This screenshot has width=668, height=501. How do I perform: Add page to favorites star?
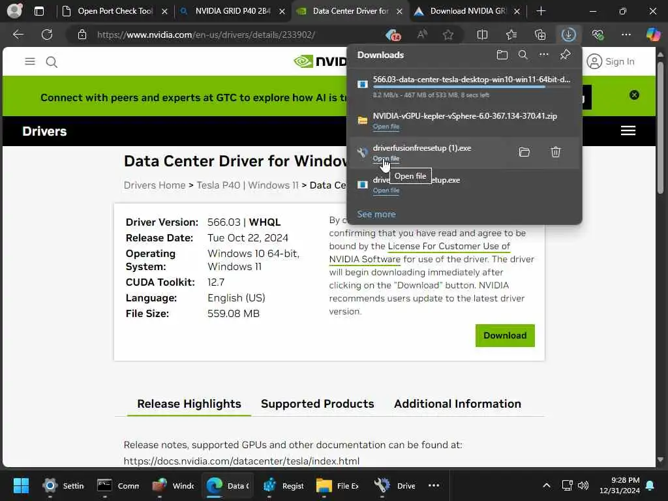[448, 35]
